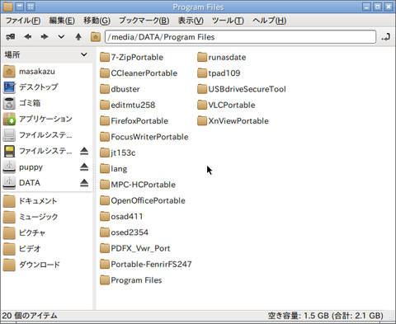Screen dimensions: 396x324
Task: Open the ツール(T) menu
Action: pyautogui.click(x=228, y=21)
